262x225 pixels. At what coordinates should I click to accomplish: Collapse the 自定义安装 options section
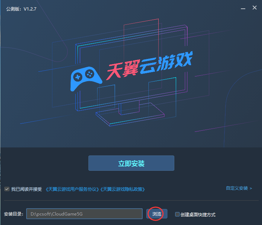tap(237, 188)
